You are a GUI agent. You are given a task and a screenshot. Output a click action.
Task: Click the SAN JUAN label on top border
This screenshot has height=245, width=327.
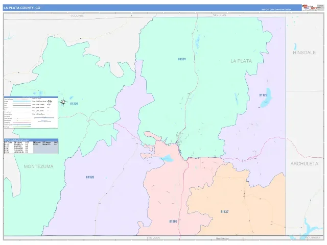click(219, 15)
